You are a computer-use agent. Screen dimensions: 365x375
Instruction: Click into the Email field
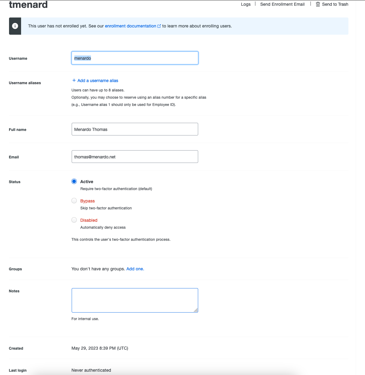click(x=135, y=157)
